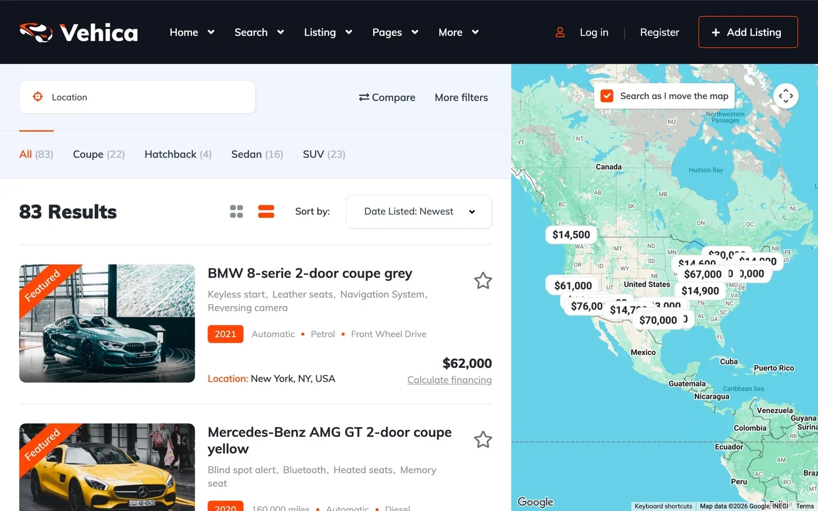
Task: Click the Google logo on the map
Action: (x=535, y=502)
